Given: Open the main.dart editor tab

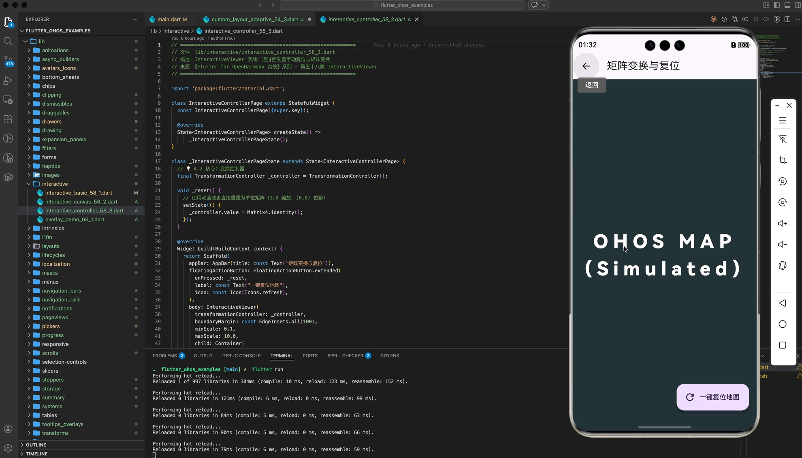Looking at the screenshot, I should (169, 19).
